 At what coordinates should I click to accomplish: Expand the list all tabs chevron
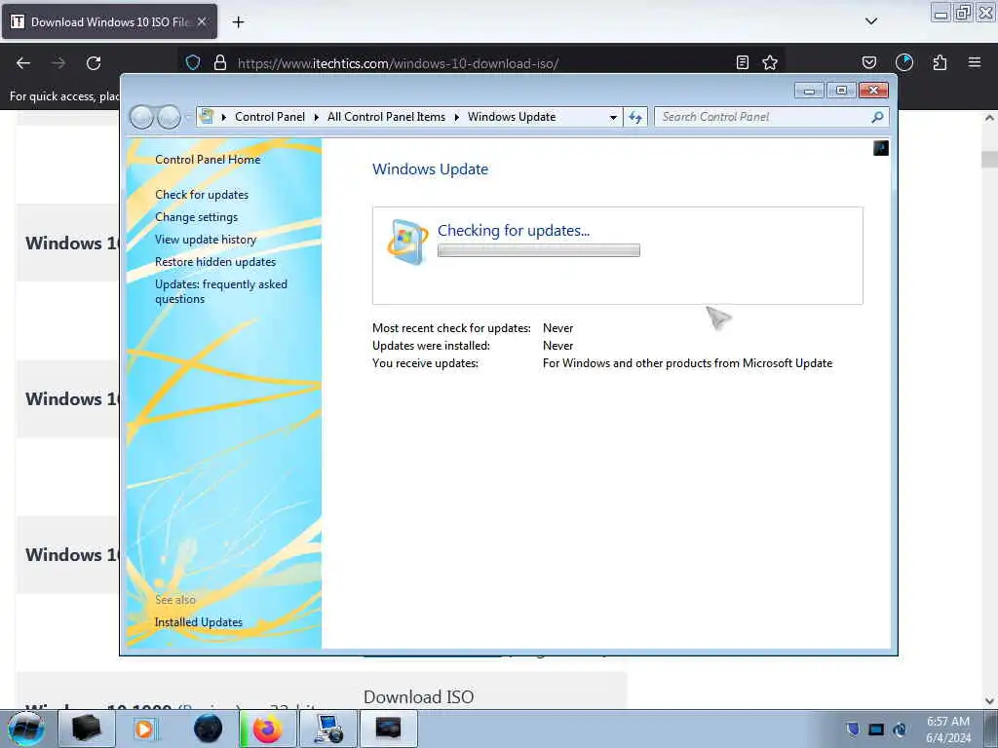(x=871, y=21)
